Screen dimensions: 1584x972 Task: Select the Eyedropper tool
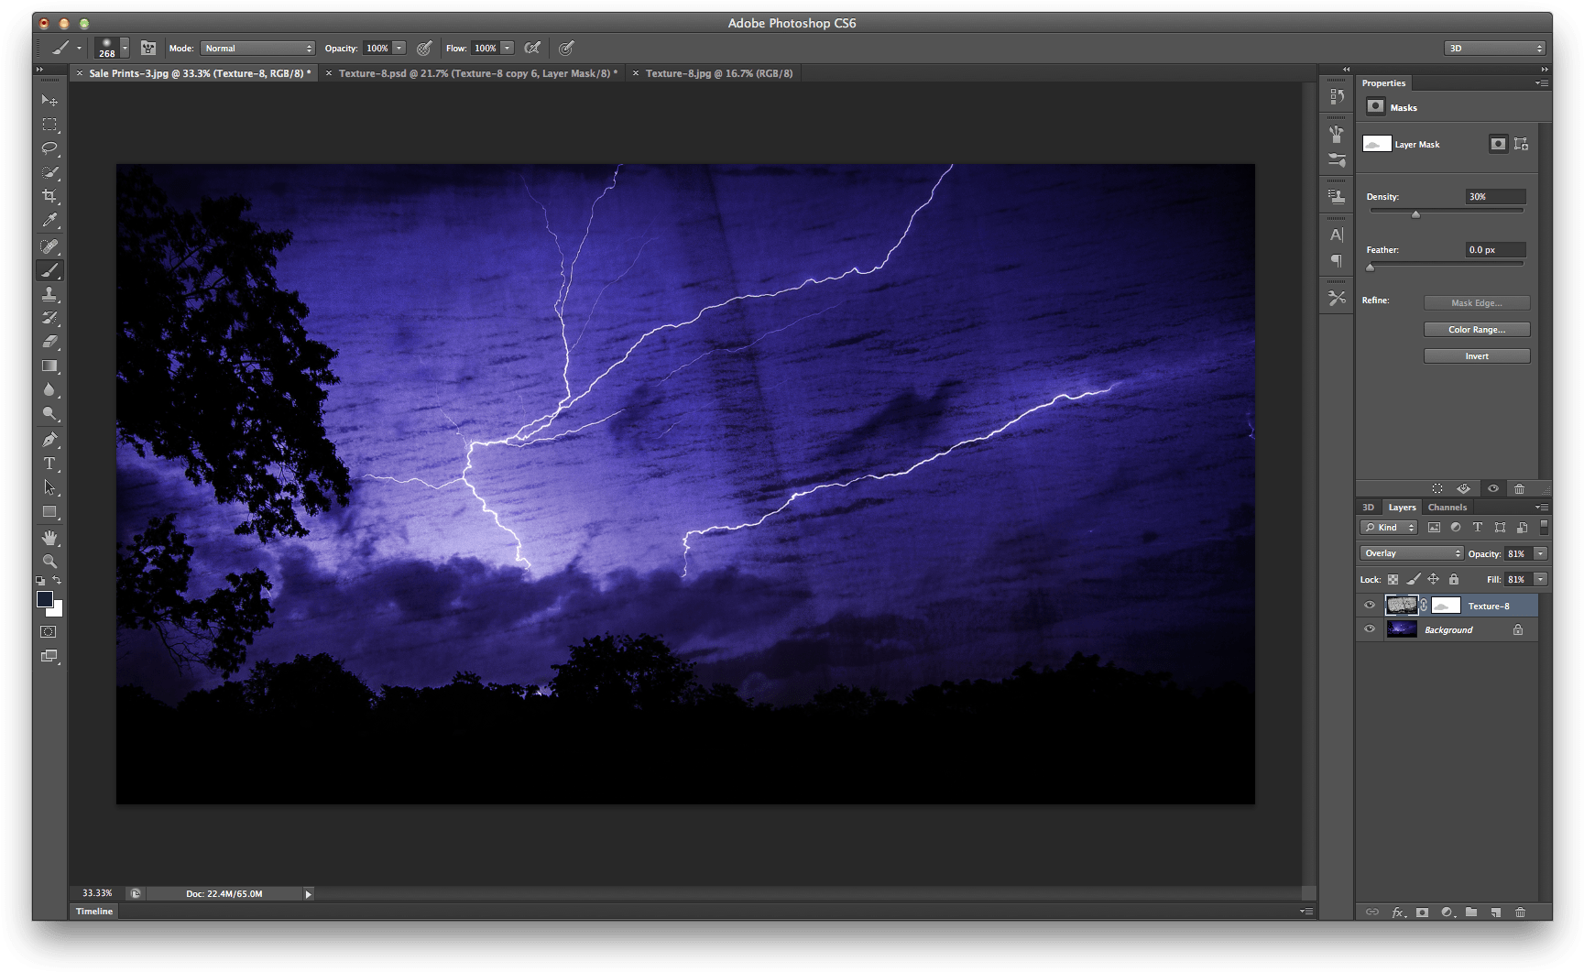(49, 221)
